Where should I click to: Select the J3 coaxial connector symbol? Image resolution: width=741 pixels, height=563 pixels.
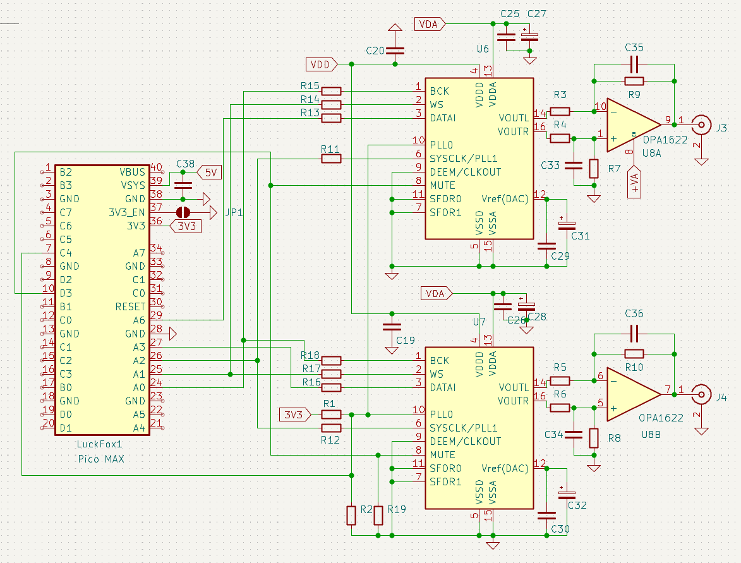click(x=700, y=124)
